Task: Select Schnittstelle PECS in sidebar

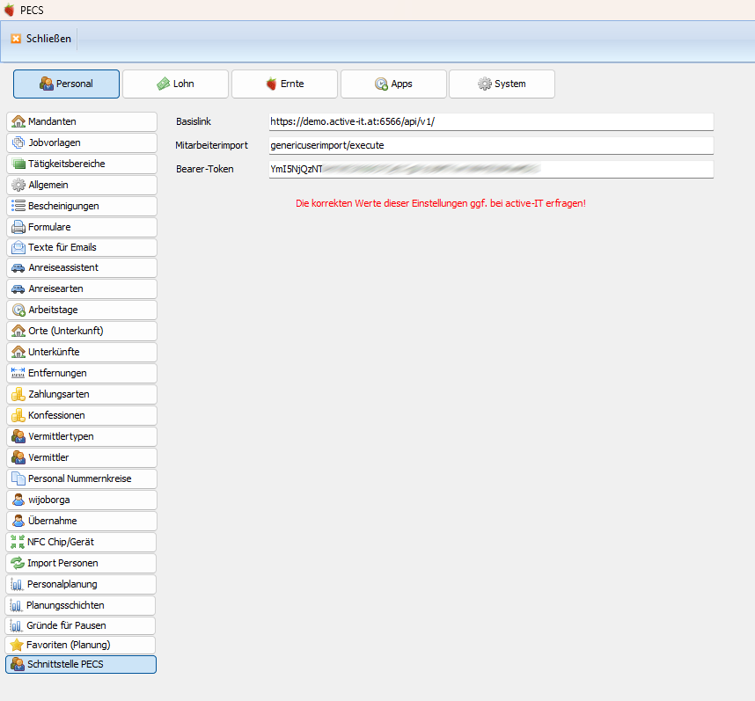Action: pyautogui.click(x=81, y=664)
